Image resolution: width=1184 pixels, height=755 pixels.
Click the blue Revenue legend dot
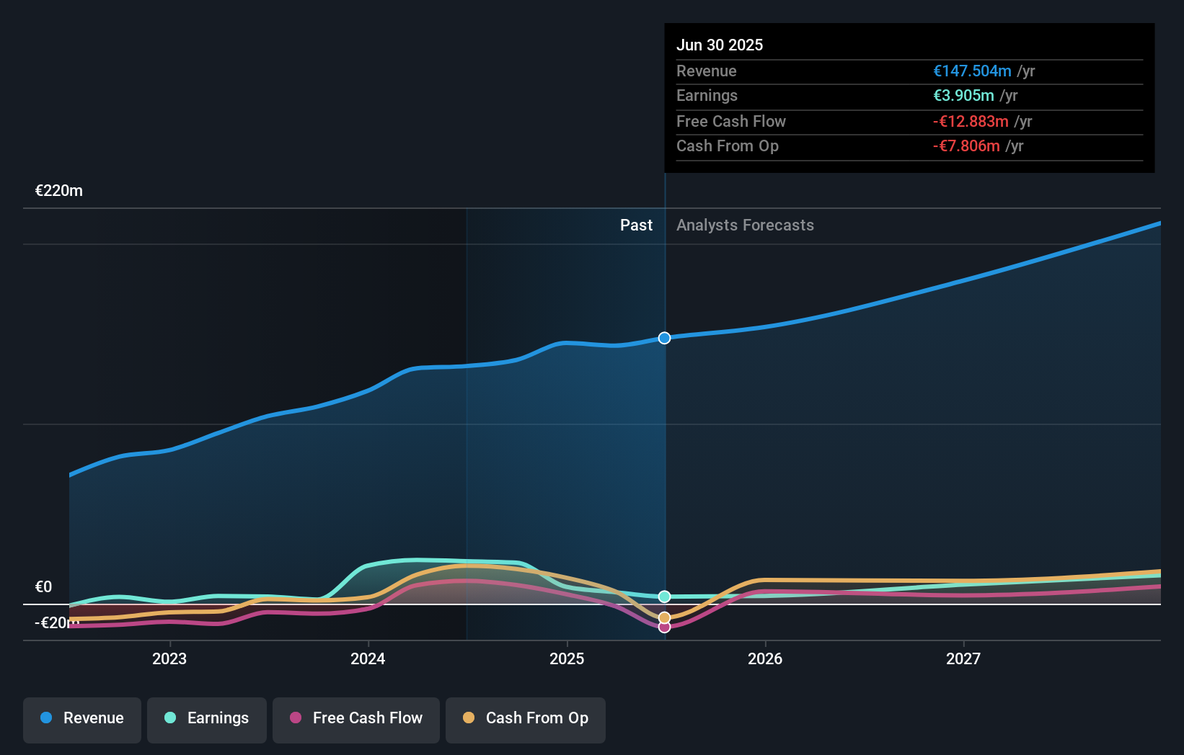tap(46, 718)
